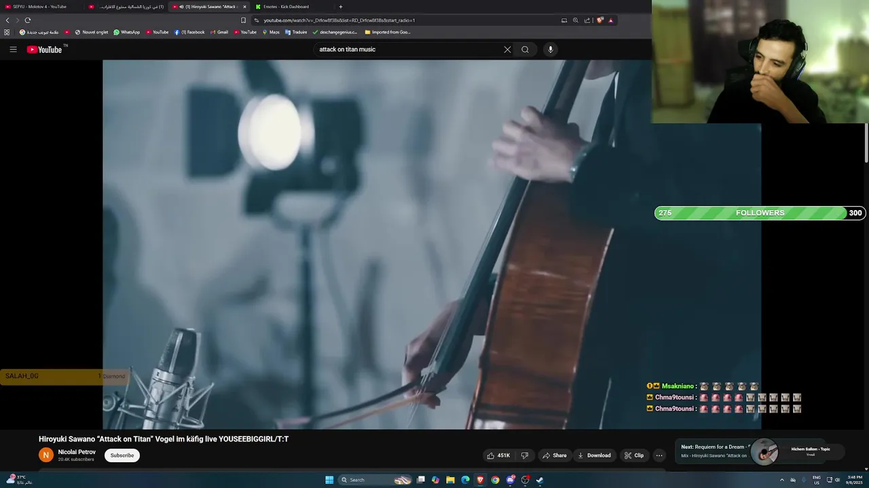Open the Maps bookmark
This screenshot has height=488, width=869.
(x=271, y=32)
